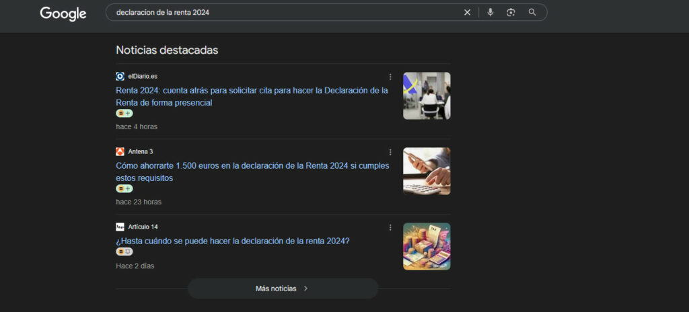Submit search with magnifying glass icon
The height and width of the screenshot is (312, 689).
pos(532,12)
